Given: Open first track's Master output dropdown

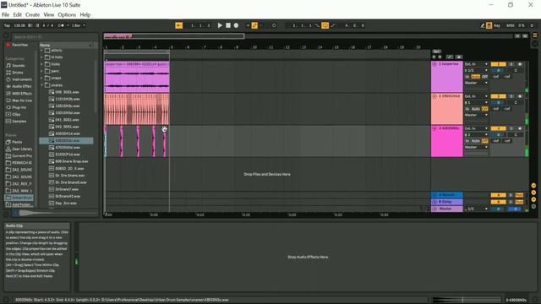Looking at the screenshot, I should tap(476, 83).
